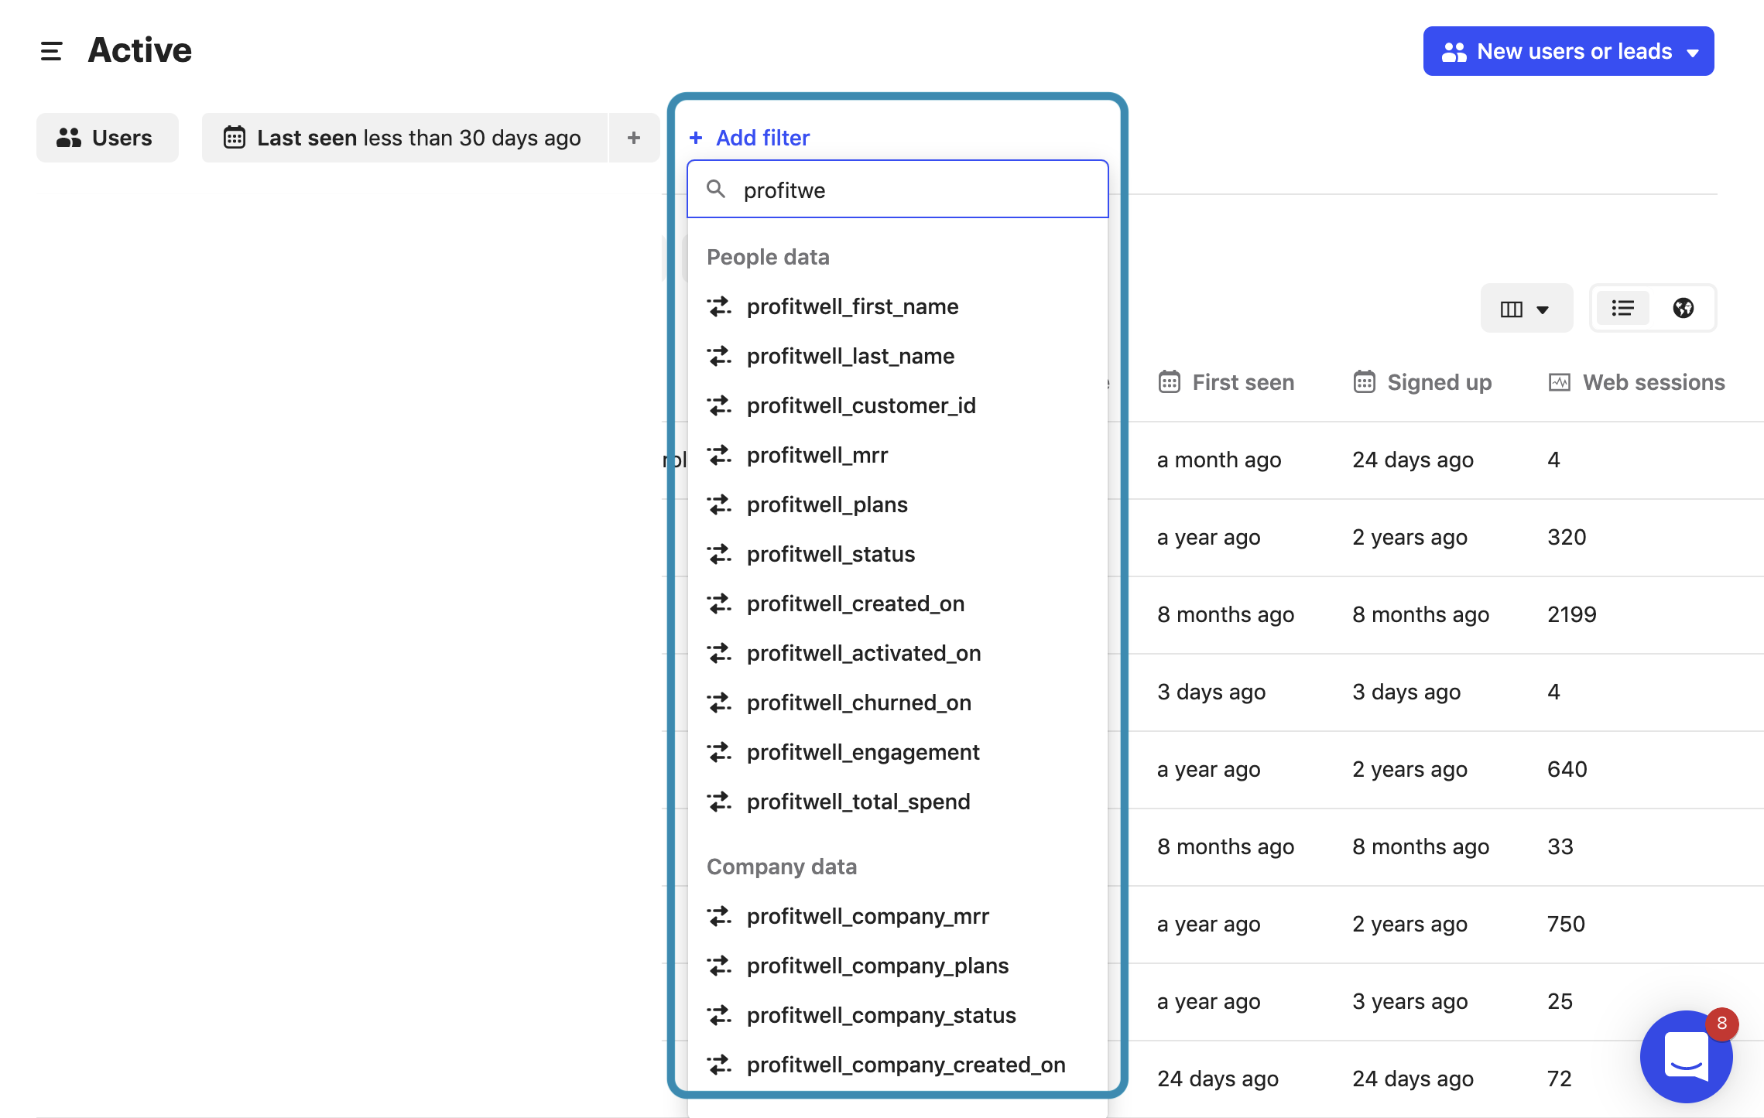Viewport: 1764px width, 1118px height.
Task: Select profitwell_customer_id attribute
Action: [897, 405]
